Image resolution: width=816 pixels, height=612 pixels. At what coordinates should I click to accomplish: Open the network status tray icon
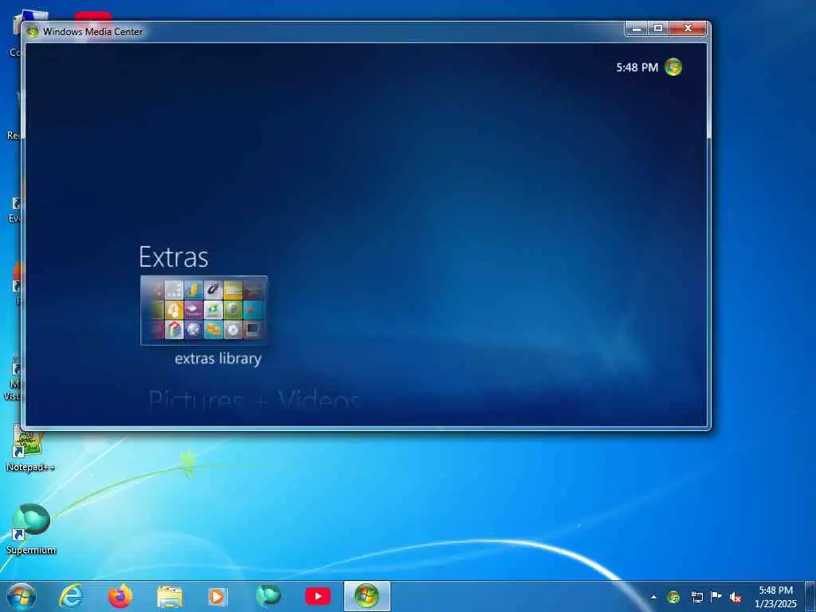tap(696, 598)
